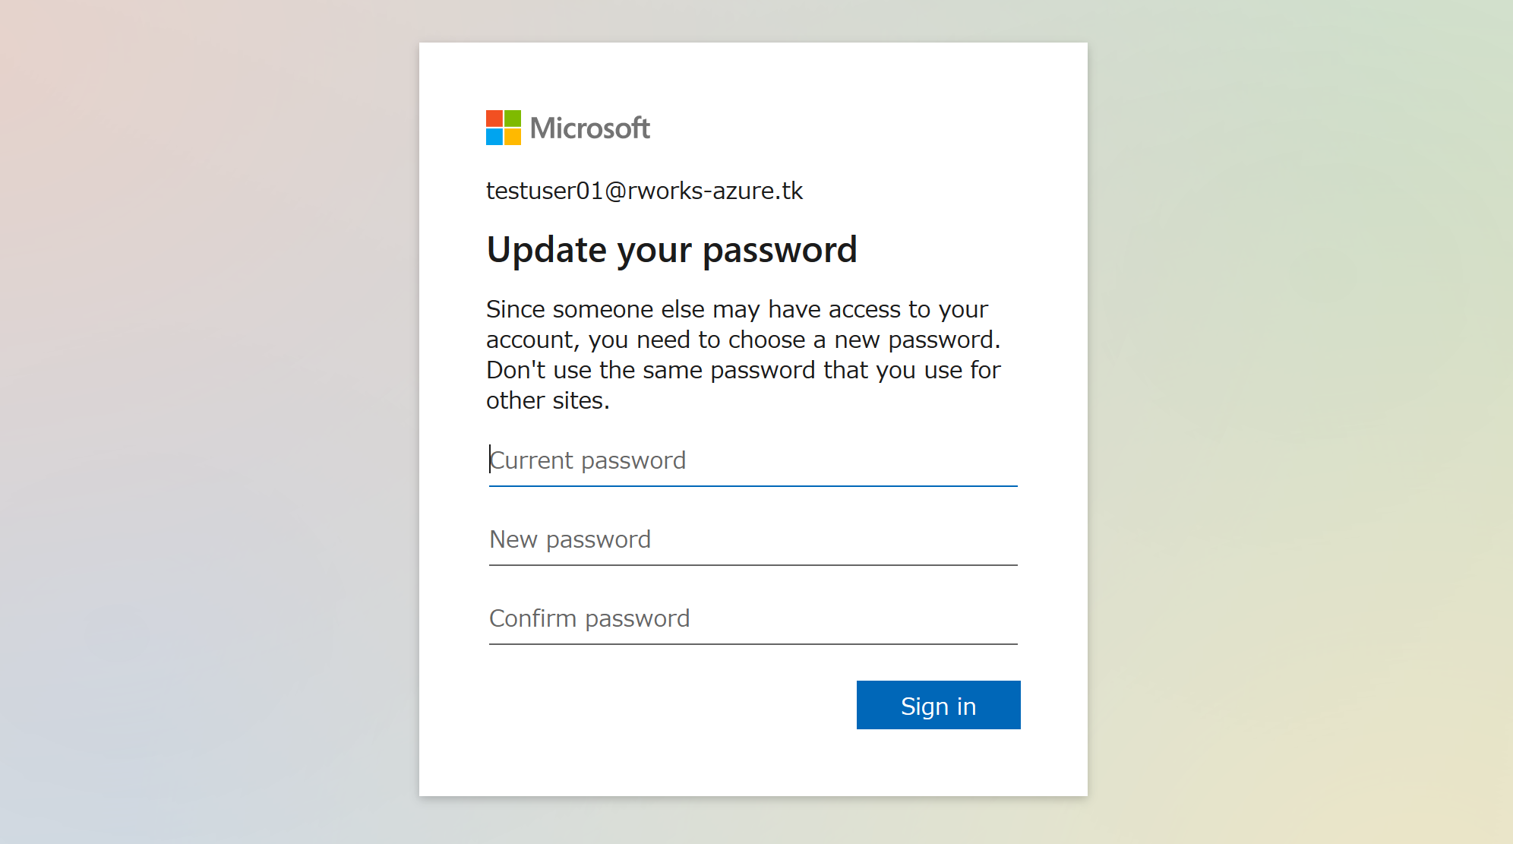Click the "other sites." text line

tap(548, 400)
